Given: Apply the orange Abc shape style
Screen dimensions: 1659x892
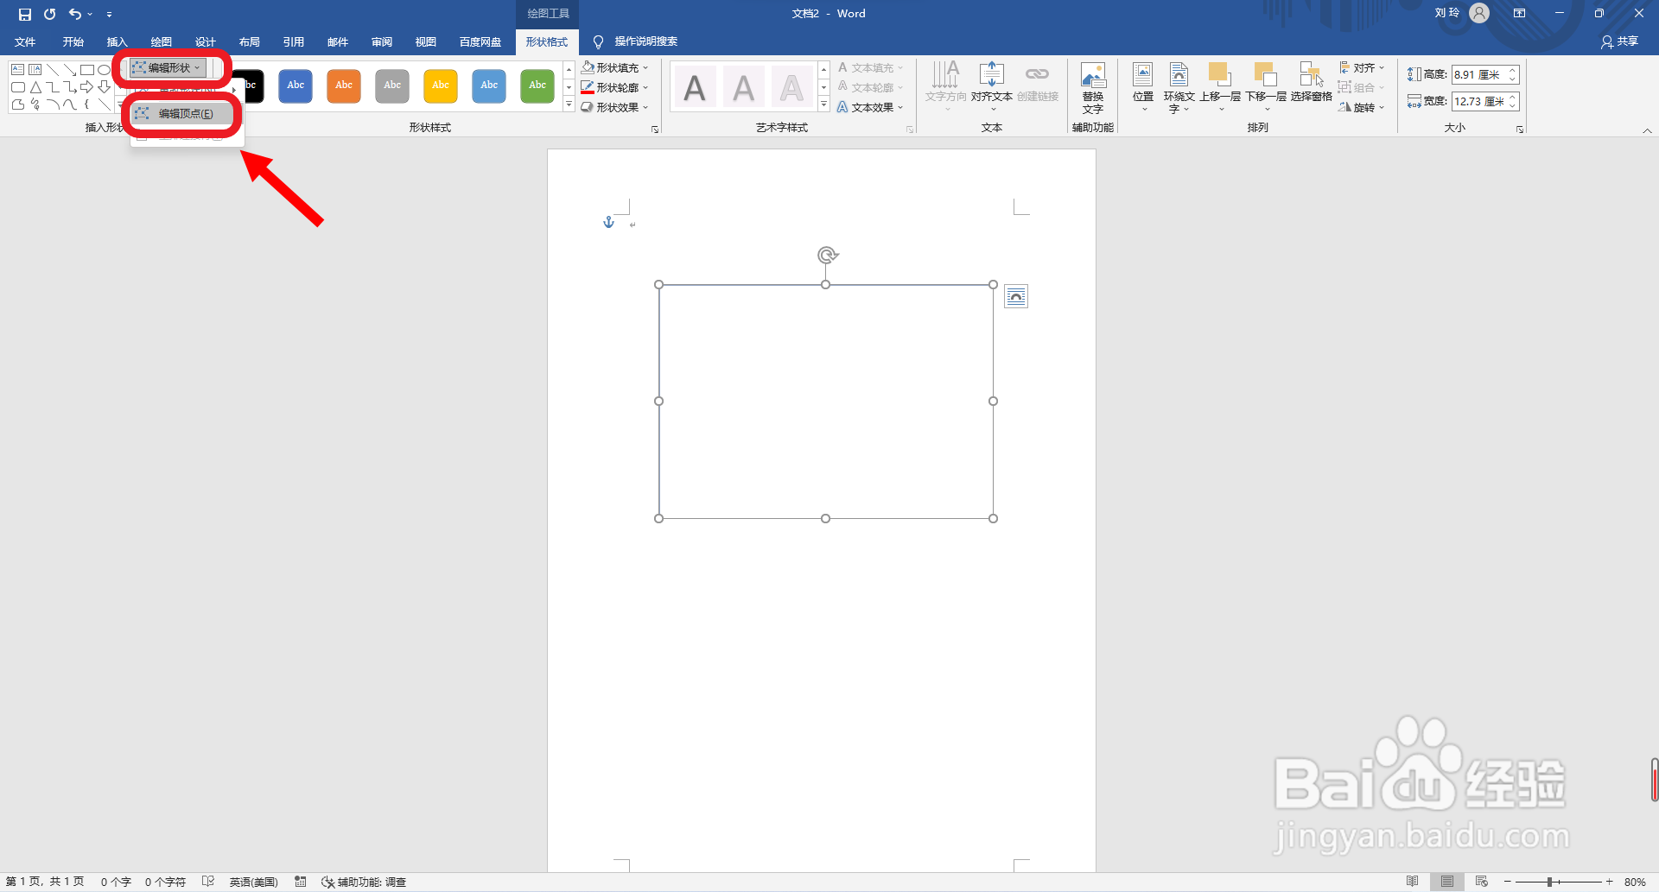Looking at the screenshot, I should coord(344,85).
